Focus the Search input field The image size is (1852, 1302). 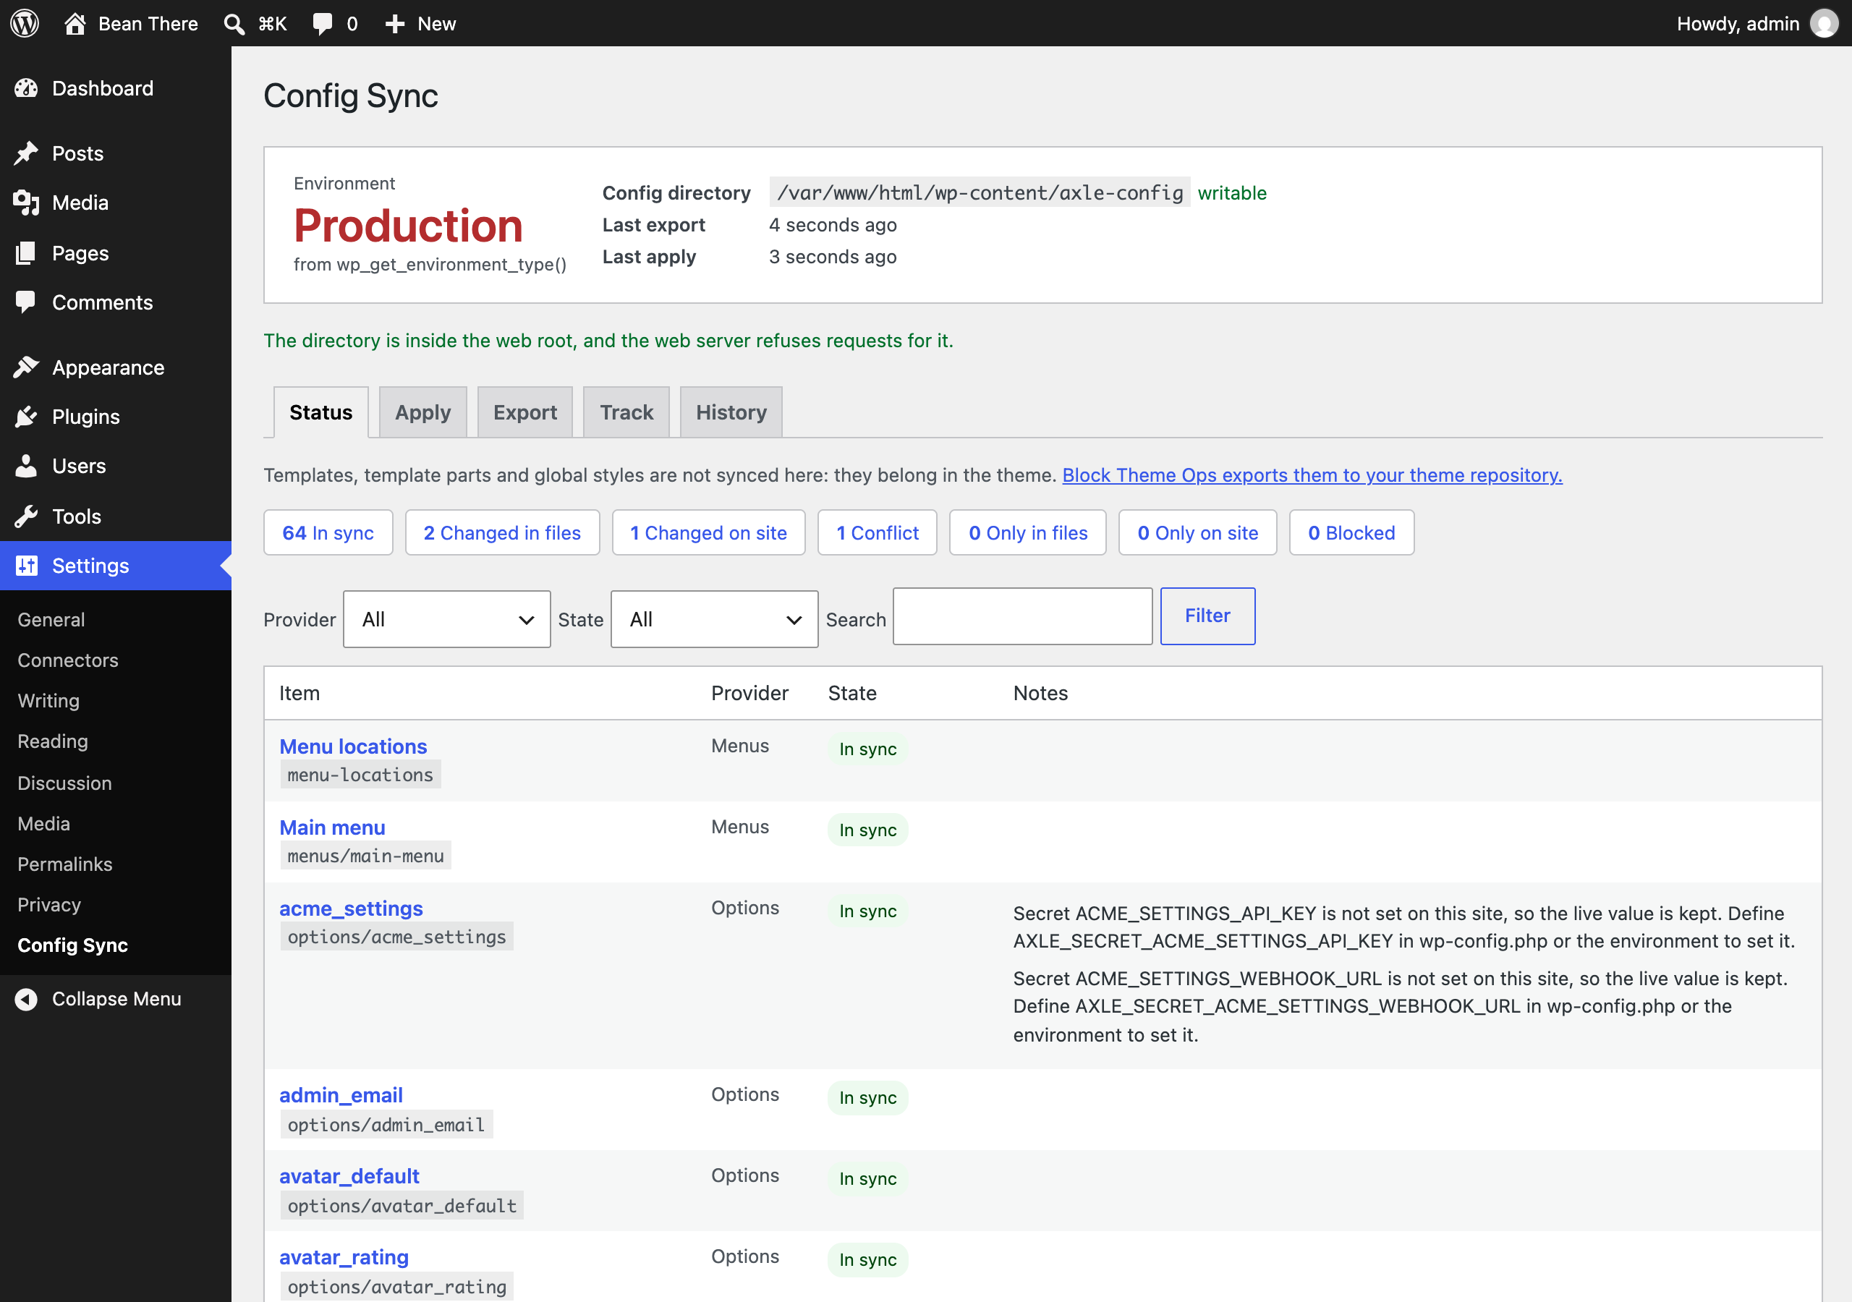click(x=1023, y=616)
